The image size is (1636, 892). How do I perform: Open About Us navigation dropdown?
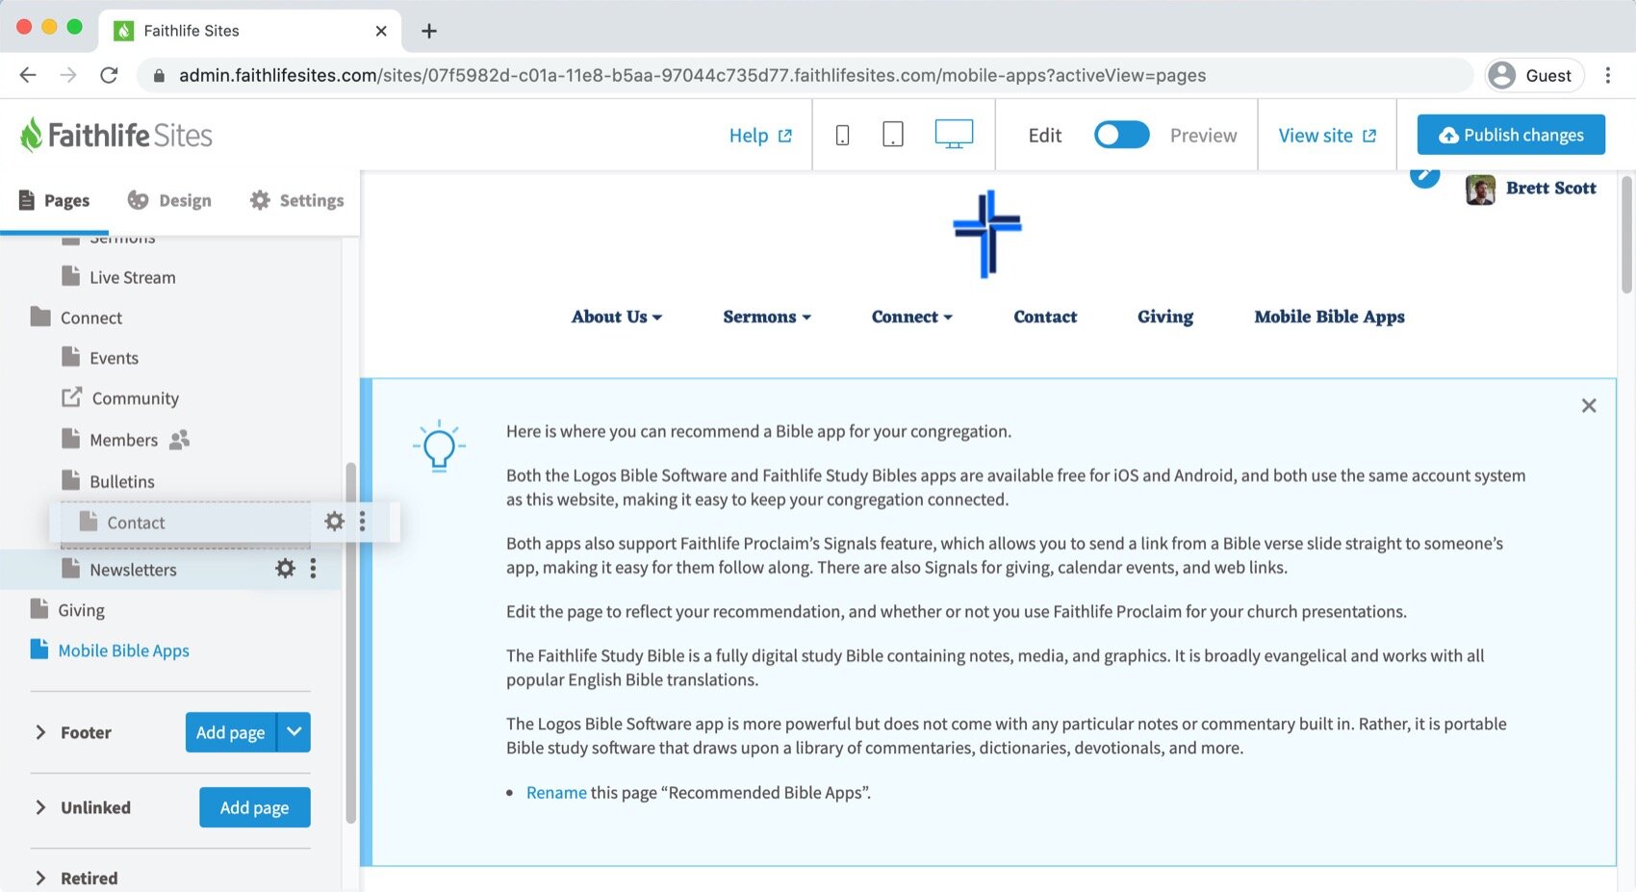[617, 317]
